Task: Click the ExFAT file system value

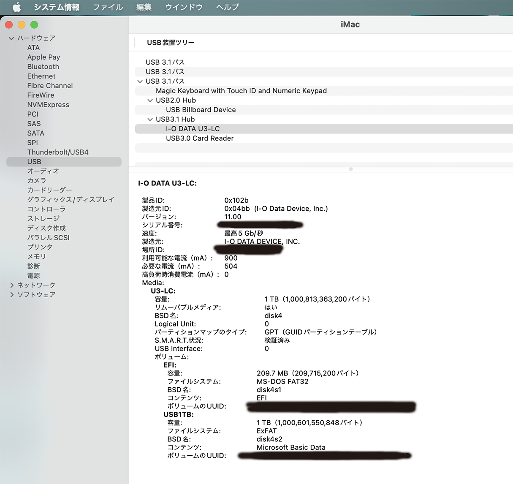Action: point(266,431)
